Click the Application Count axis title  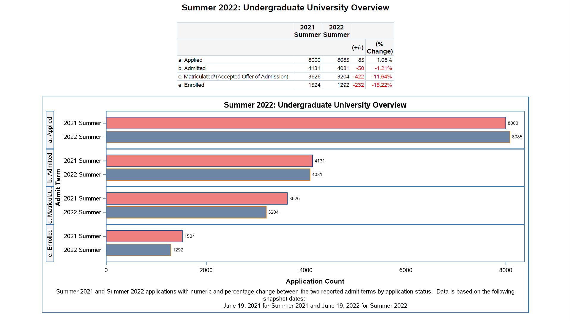(x=315, y=281)
